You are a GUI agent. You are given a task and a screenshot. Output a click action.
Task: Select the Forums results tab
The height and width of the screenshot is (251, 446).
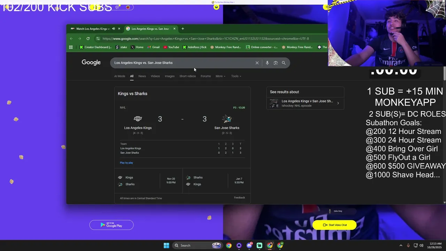(206, 76)
